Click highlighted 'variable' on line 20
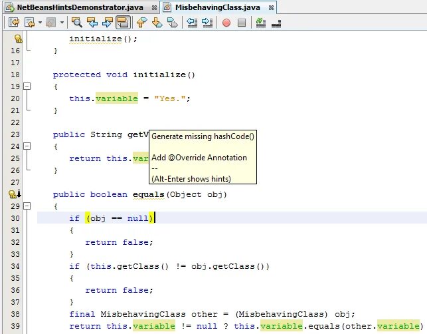Screen dimensions: 427x334 [x=117, y=98]
